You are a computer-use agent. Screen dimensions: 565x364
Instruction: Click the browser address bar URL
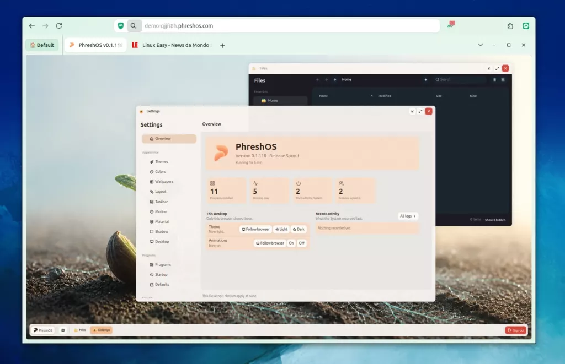tap(179, 26)
